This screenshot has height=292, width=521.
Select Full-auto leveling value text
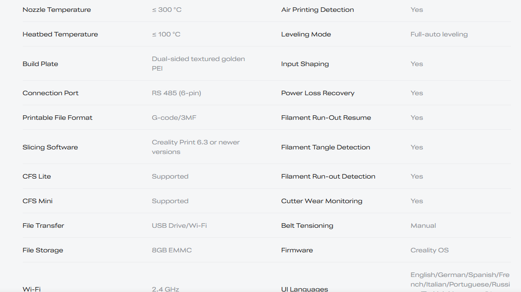pos(439,34)
